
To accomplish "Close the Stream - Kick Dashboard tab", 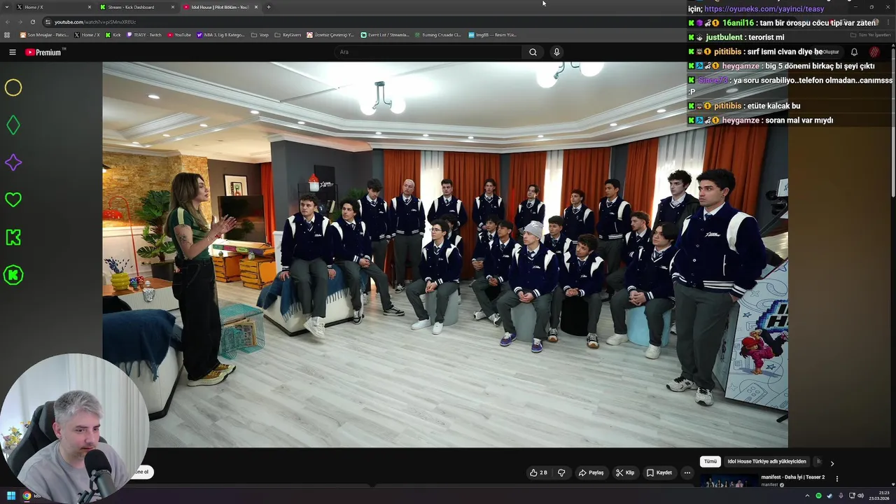I will [x=173, y=7].
